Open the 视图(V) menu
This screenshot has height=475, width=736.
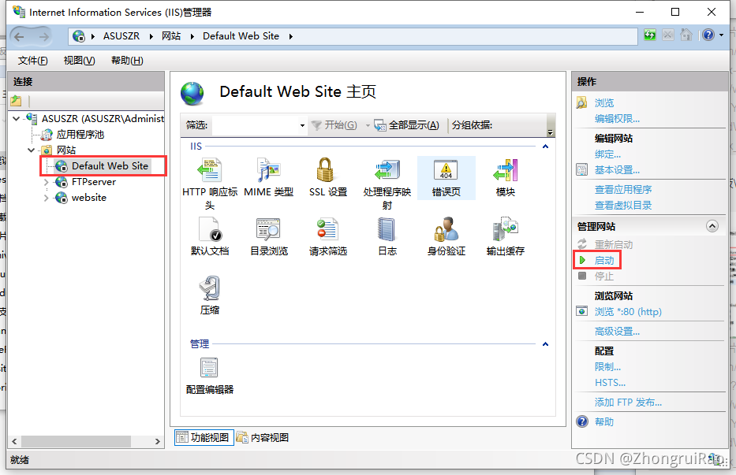80,61
